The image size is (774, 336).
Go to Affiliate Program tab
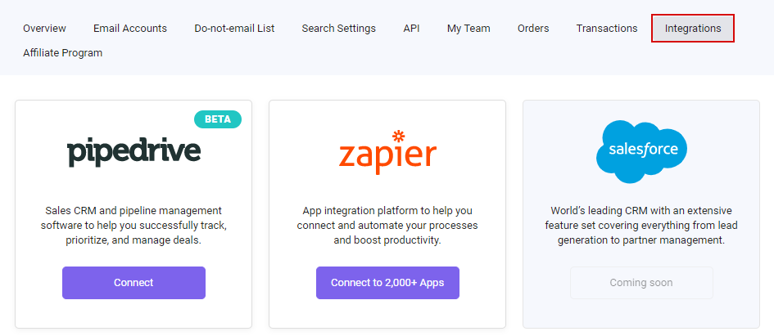63,52
